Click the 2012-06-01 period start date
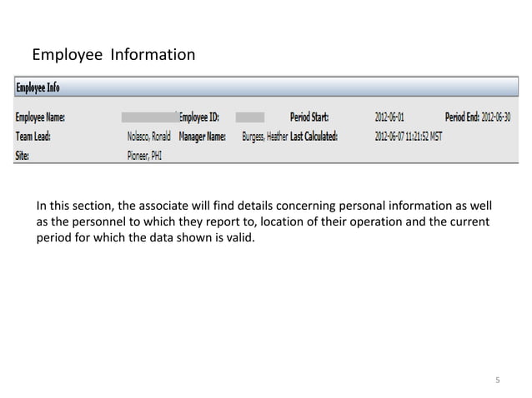532x398 pixels. pyautogui.click(x=389, y=117)
